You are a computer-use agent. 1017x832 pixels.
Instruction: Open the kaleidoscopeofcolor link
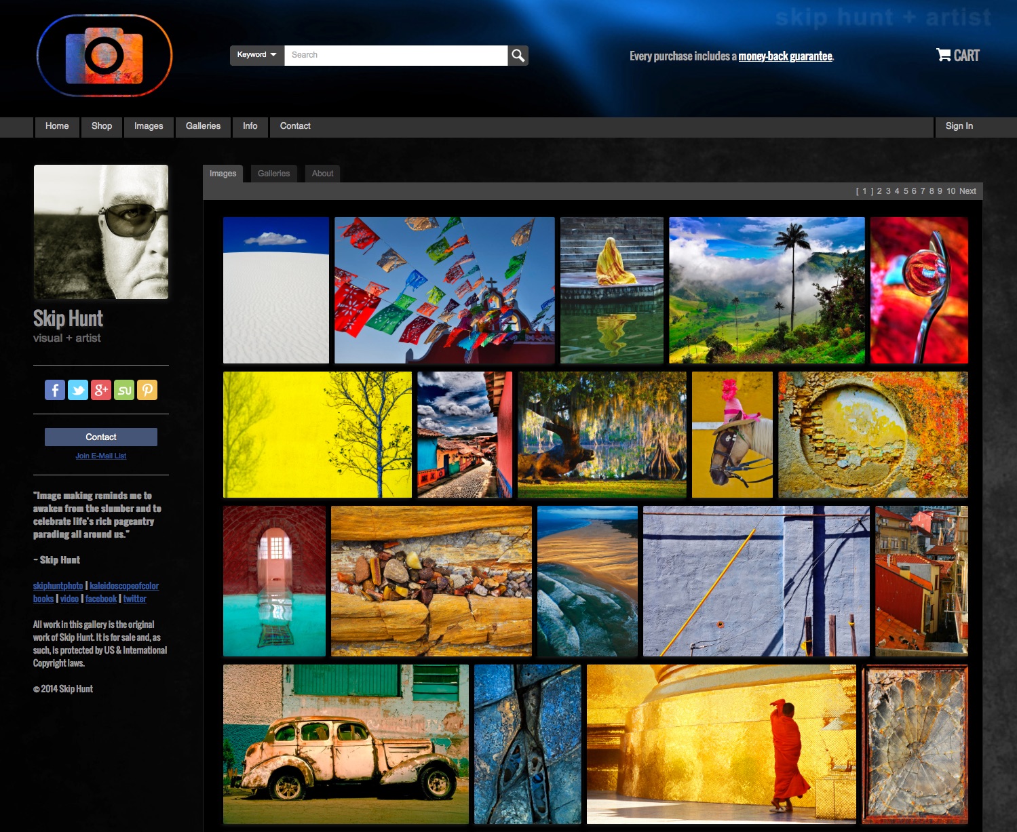124,586
